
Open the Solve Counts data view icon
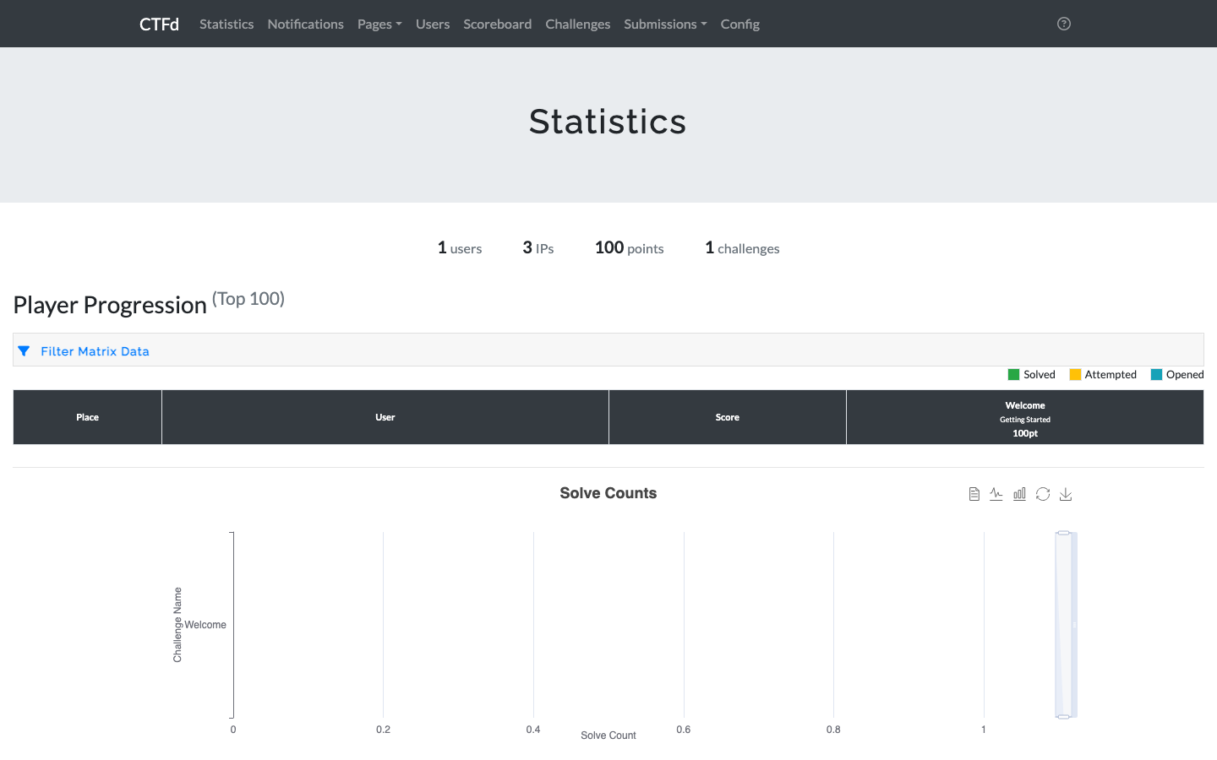pos(974,494)
